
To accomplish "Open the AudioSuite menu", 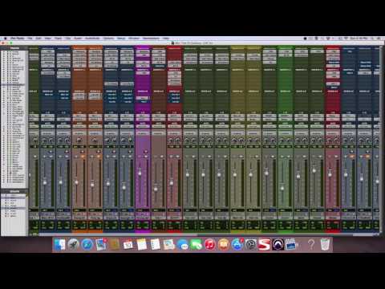I will point(92,39).
